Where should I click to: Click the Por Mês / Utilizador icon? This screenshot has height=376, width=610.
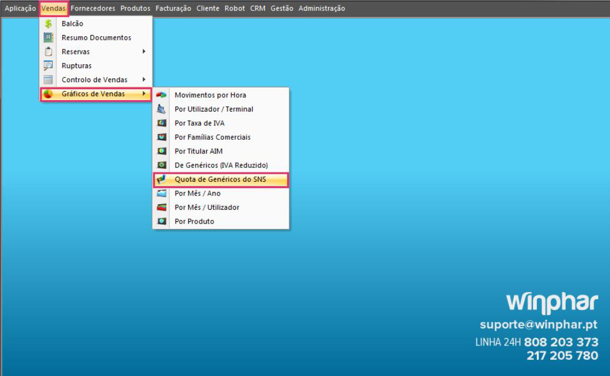[x=162, y=207]
